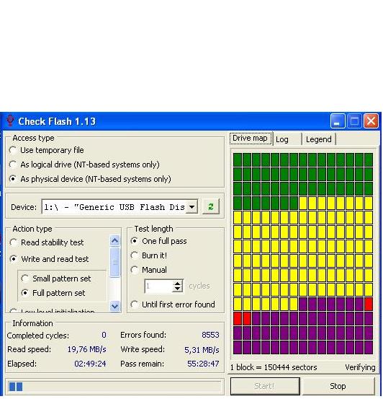Close the Check Flash window

tap(371, 121)
